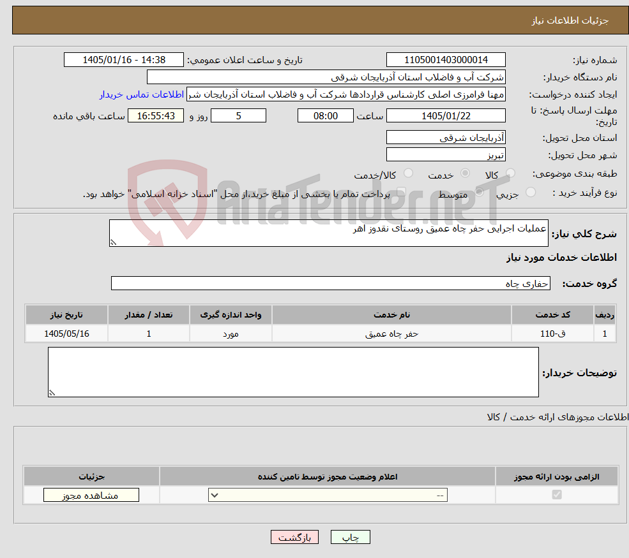Select the کالا radio button
This screenshot has height=558, width=629.
coord(510,173)
